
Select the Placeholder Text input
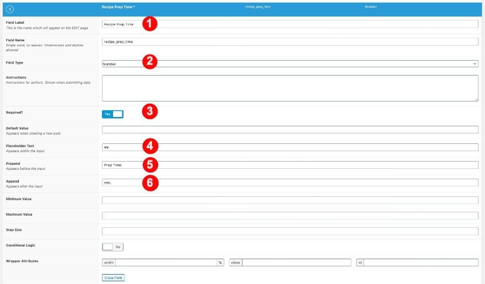[x=290, y=147]
